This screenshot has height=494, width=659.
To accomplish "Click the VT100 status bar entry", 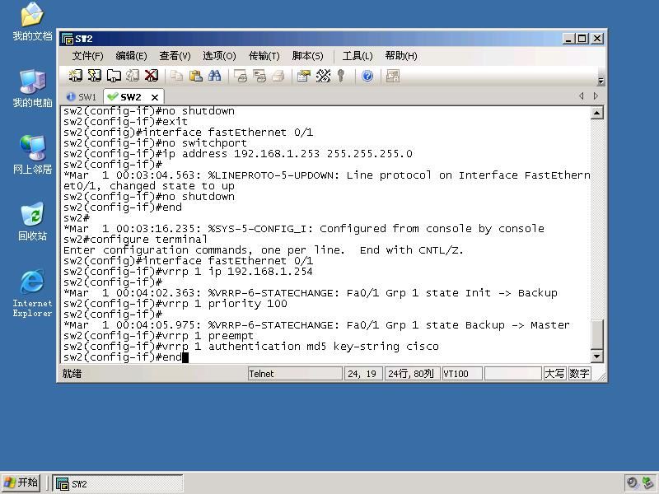I will click(462, 374).
